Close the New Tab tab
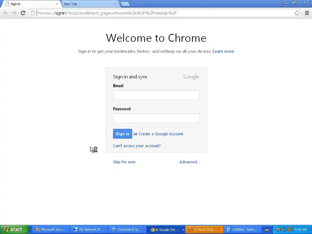 115,4
